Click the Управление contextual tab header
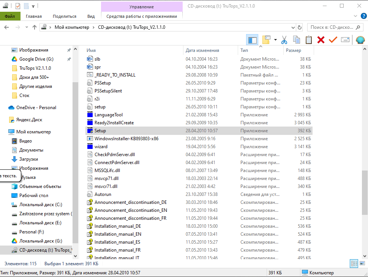The width and height of the screenshot is (368, 277). tap(142, 7)
